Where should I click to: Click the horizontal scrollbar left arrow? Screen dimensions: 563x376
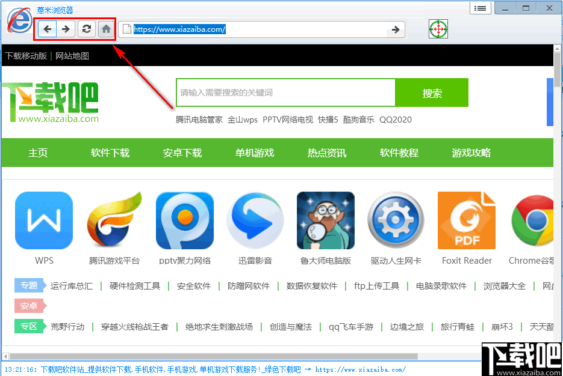tap(5, 357)
